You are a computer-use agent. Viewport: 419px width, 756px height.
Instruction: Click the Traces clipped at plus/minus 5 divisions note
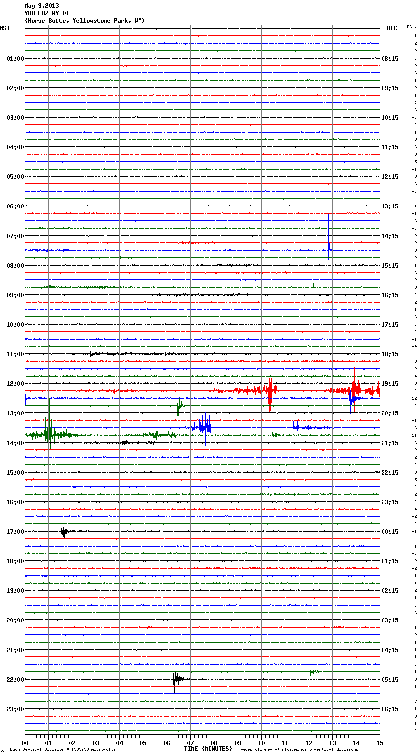pyautogui.click(x=298, y=749)
